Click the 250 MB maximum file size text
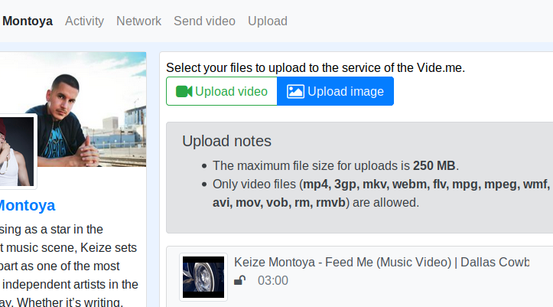This screenshot has width=553, height=307. click(434, 165)
